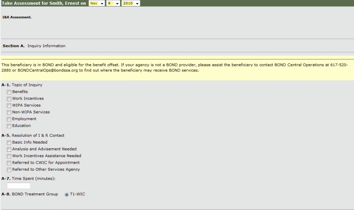Select the T1-WIC radio button

click(67, 195)
